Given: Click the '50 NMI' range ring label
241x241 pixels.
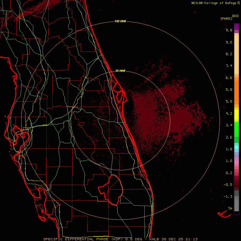Looking at the screenshot, I should 120,71.
